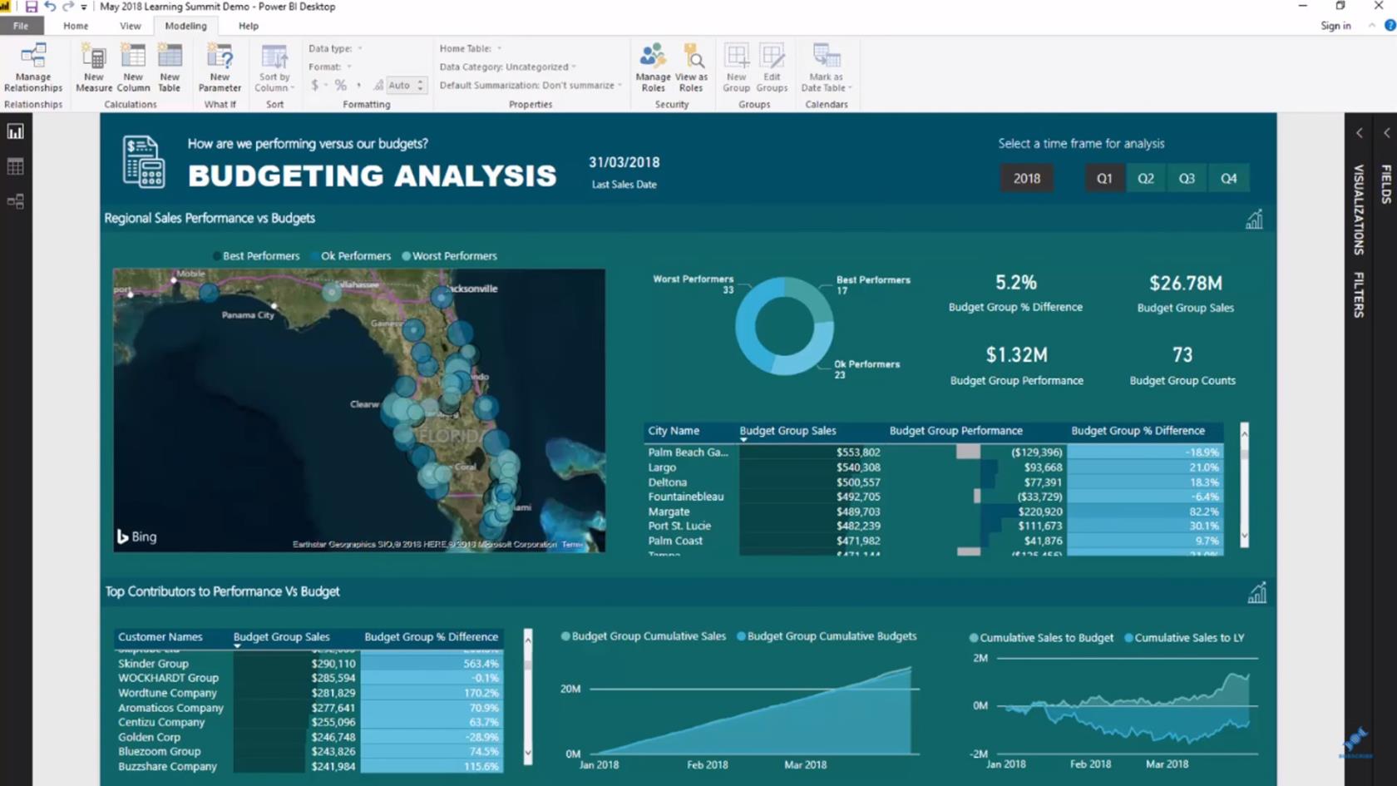Switch to Relationships view in sidebar

15,201
